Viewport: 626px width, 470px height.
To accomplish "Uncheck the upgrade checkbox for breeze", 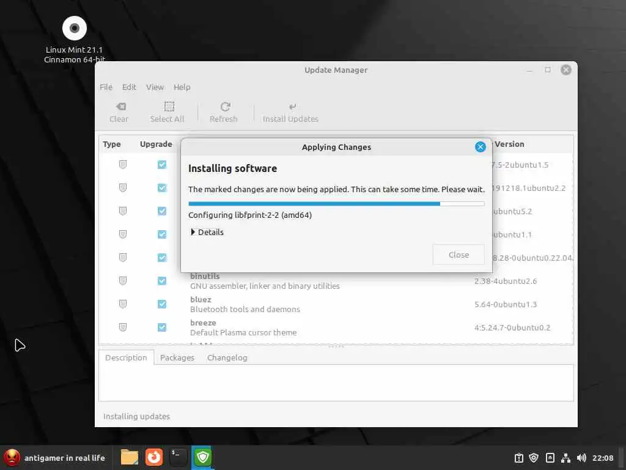I will [161, 327].
